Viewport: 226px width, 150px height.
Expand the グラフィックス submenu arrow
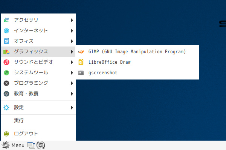click(72, 52)
